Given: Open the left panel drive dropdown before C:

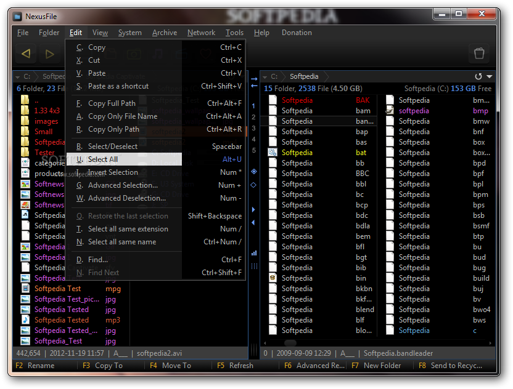Looking at the screenshot, I should tap(17, 77).
